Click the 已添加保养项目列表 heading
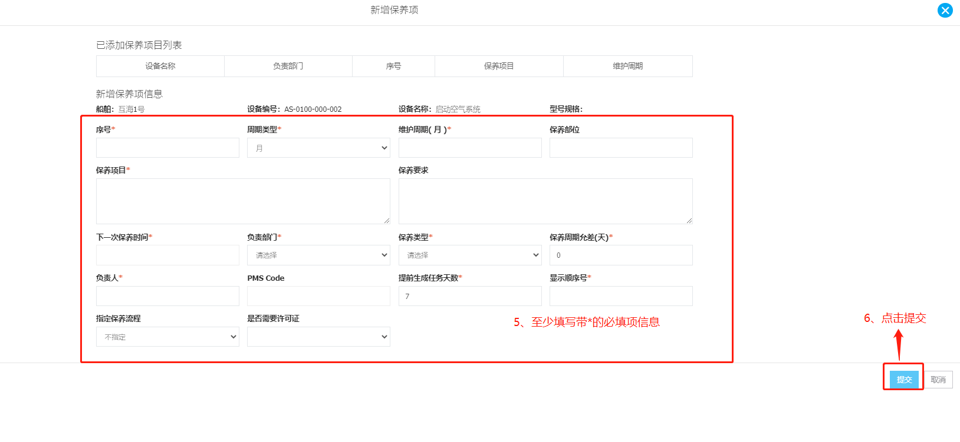This screenshot has width=960, height=442. [x=139, y=45]
